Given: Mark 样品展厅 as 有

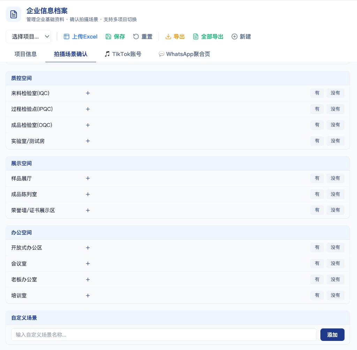Looking at the screenshot, I should (x=317, y=178).
